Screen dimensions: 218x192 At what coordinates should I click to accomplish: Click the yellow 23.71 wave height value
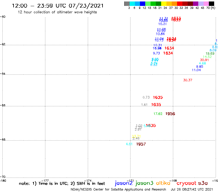[x=136, y=136]
